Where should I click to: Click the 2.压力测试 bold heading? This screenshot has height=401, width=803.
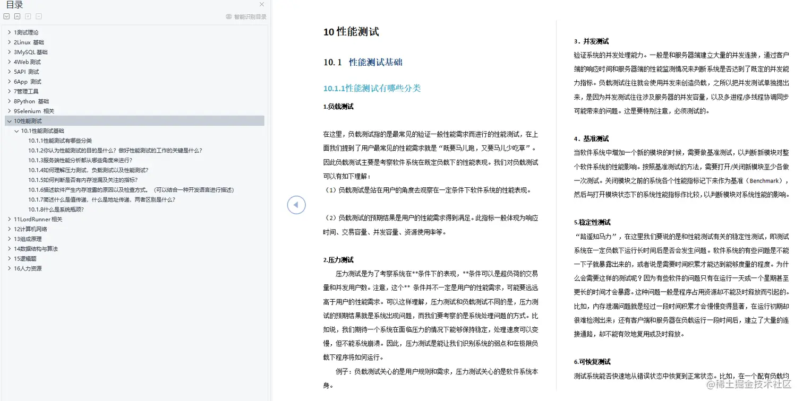tap(338, 260)
